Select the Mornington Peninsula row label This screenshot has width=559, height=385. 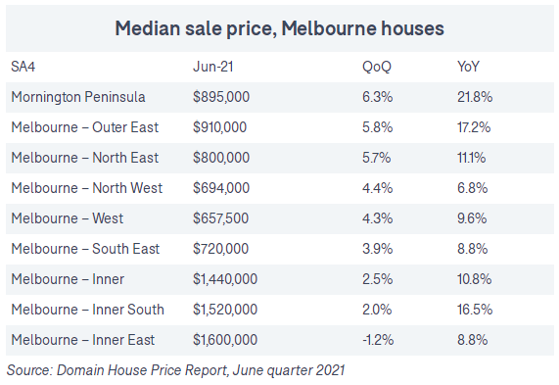tap(78, 97)
